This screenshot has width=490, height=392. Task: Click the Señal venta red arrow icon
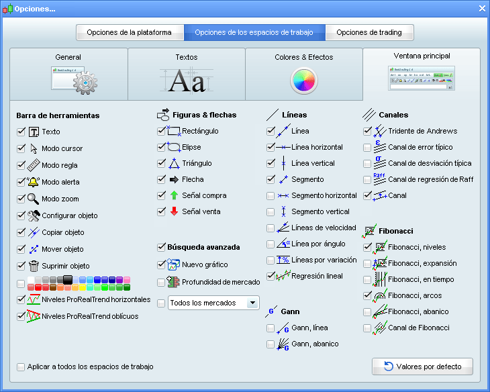click(174, 211)
